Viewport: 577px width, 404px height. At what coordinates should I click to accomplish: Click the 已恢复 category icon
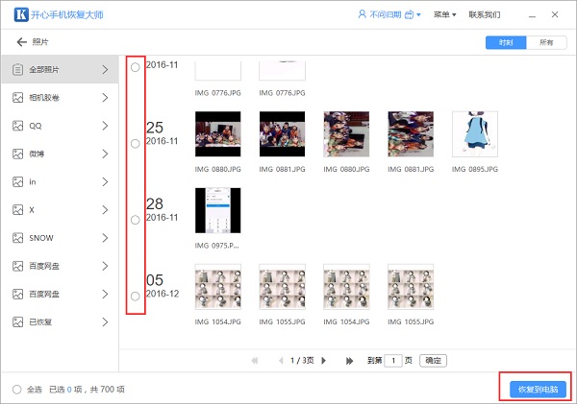pos(17,322)
